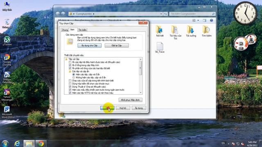Click the EN language indicator in the taskbar
The height and width of the screenshot is (147, 262).
(223, 143)
